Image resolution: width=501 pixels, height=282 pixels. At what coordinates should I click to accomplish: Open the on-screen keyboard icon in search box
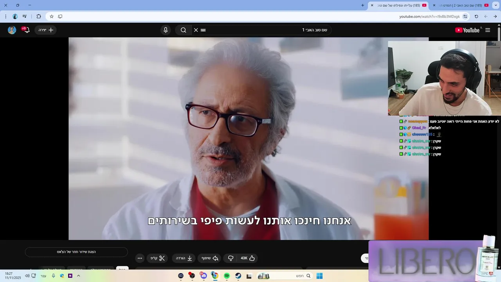203,30
